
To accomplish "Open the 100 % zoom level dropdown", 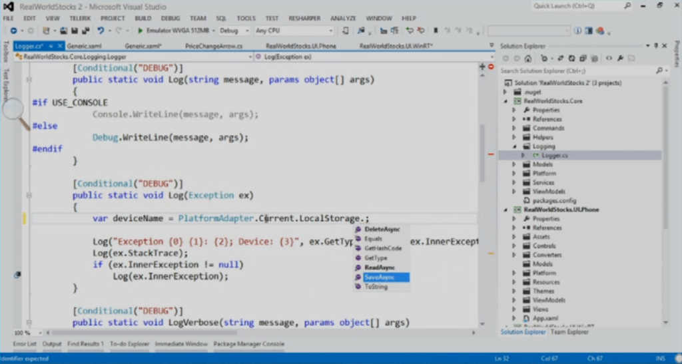I will pos(40,333).
